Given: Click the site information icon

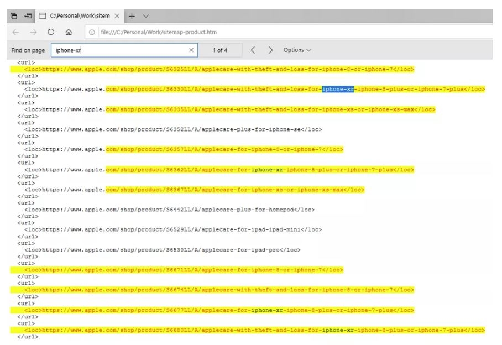Looking at the screenshot, I should [x=92, y=32].
